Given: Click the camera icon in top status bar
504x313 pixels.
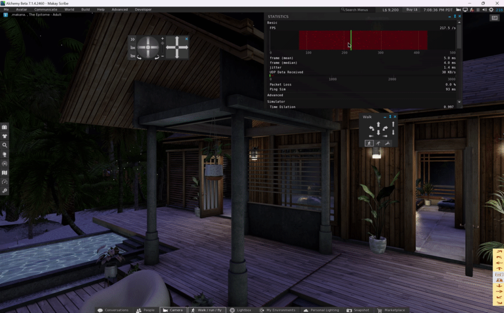Looking at the screenshot, I should point(459,10).
